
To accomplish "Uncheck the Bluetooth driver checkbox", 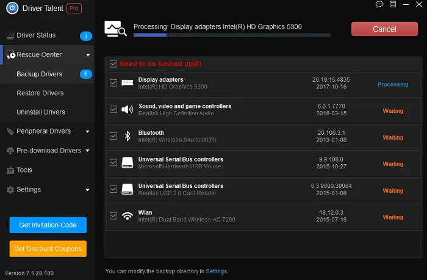I will [113, 136].
